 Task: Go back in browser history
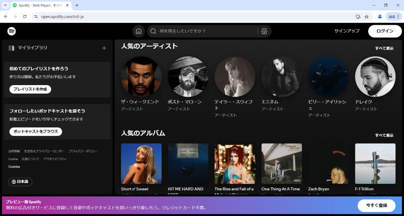[6, 17]
